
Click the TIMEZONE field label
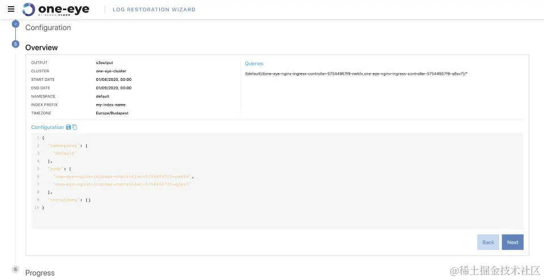click(41, 113)
